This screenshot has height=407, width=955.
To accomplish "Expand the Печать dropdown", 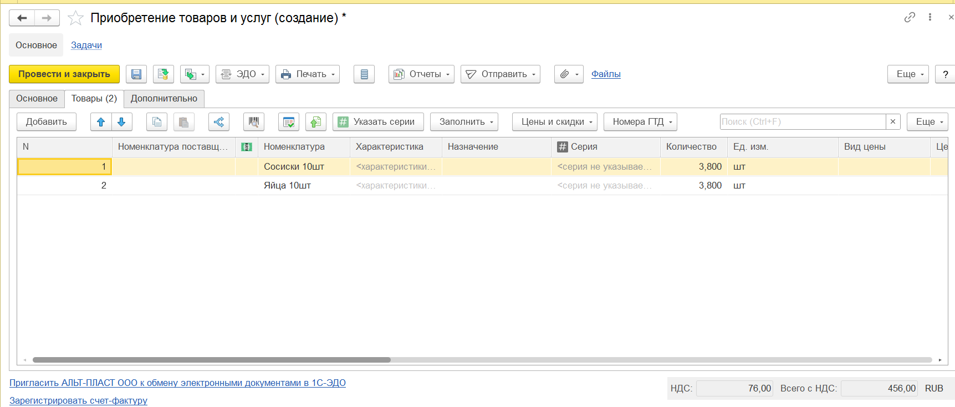I will click(308, 74).
